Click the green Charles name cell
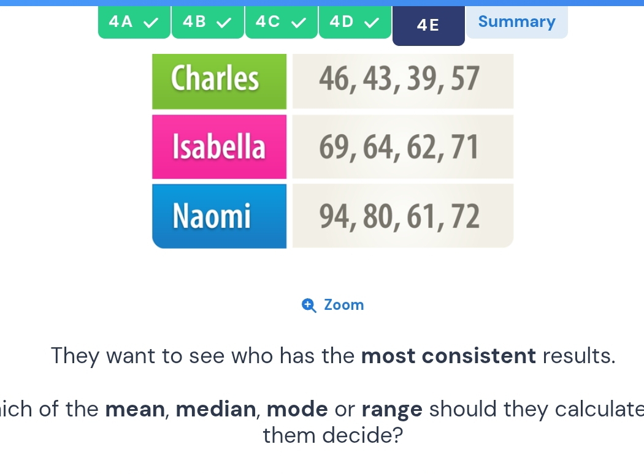The image size is (644, 474). (219, 81)
